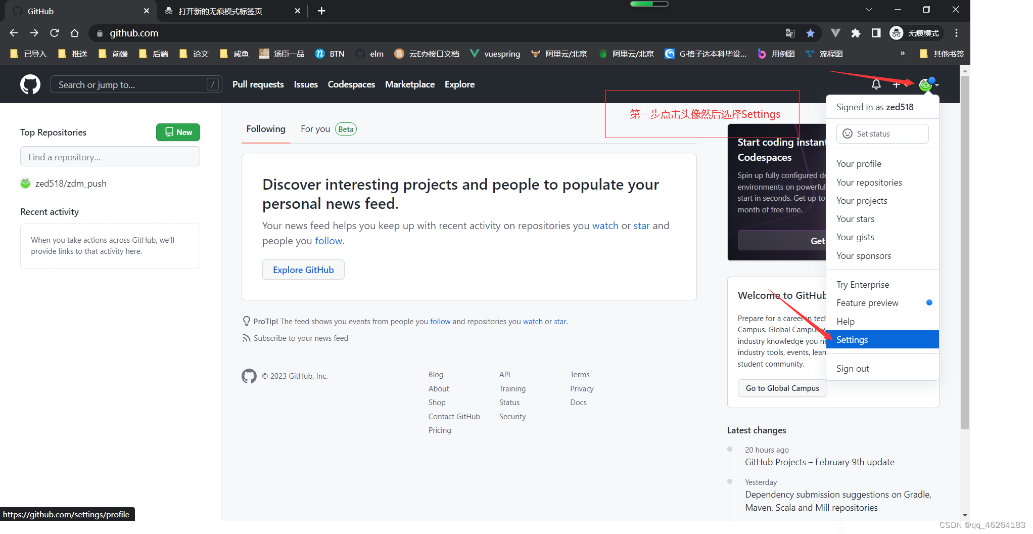Click Subscribe to your news feed

(x=301, y=338)
